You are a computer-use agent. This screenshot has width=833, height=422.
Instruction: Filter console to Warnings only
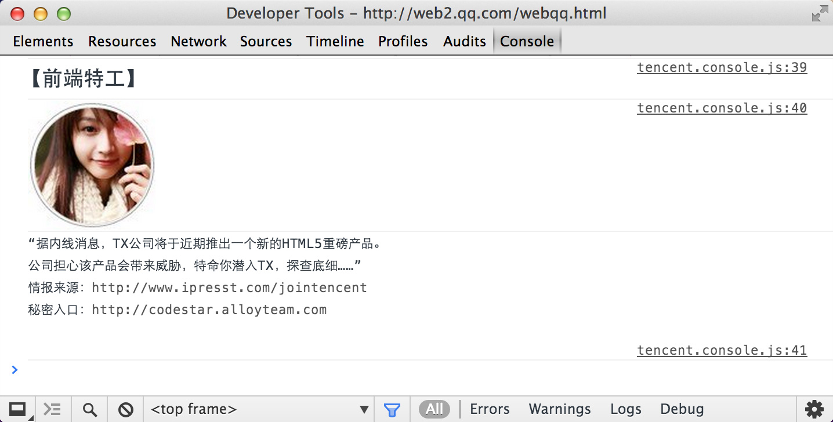pos(559,409)
